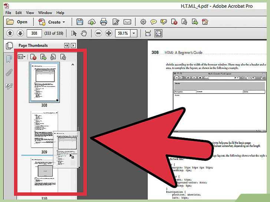Zoom out with minus button
This screenshot has height=202, width=270.
(x=98, y=33)
